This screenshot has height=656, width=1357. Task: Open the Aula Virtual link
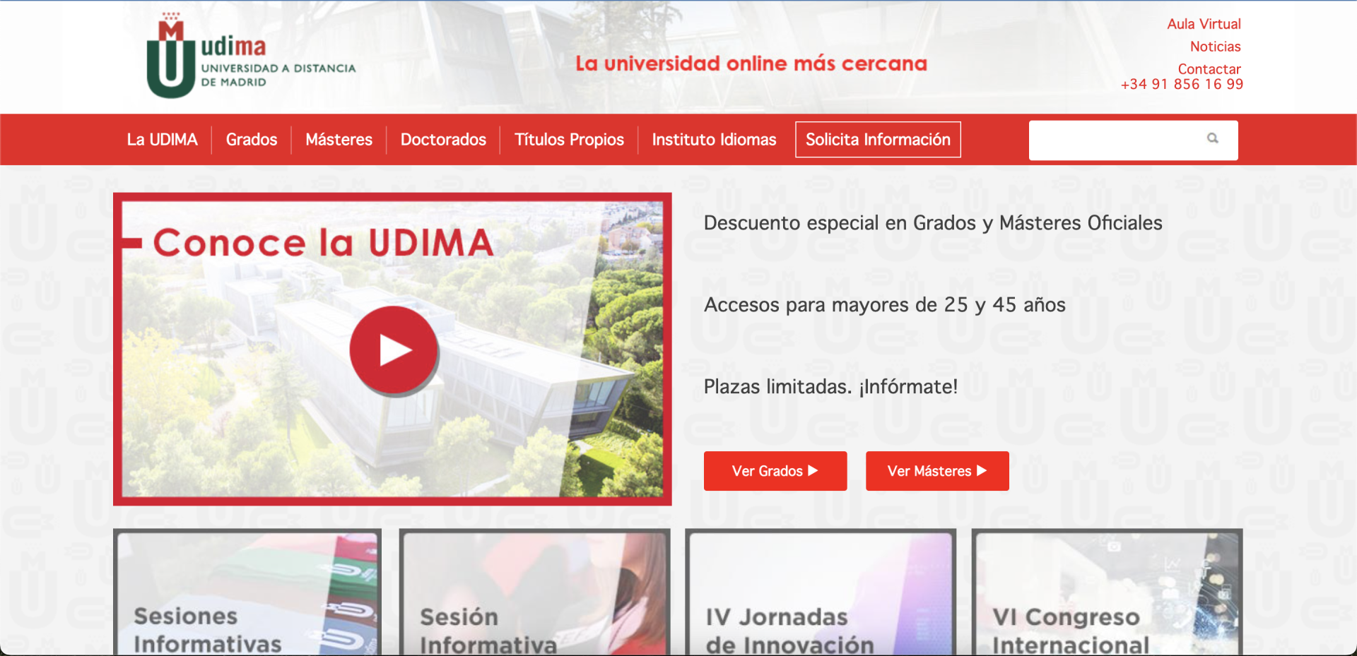[x=1204, y=24]
